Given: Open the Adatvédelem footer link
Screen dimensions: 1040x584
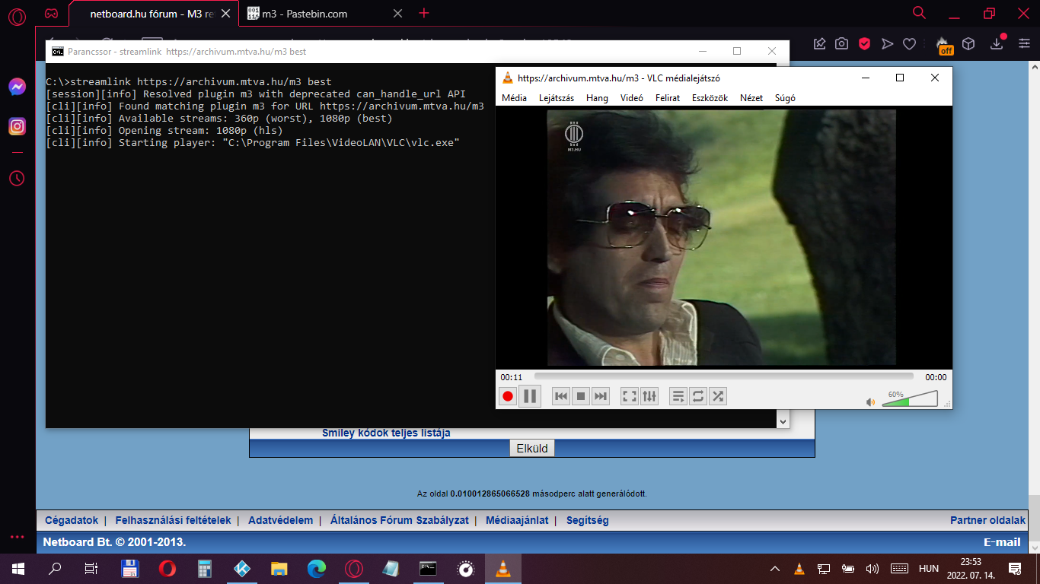Looking at the screenshot, I should coord(280,520).
